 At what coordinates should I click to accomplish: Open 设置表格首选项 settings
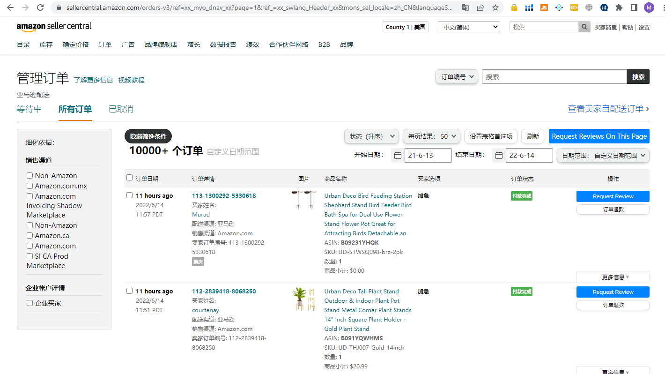[x=491, y=136]
